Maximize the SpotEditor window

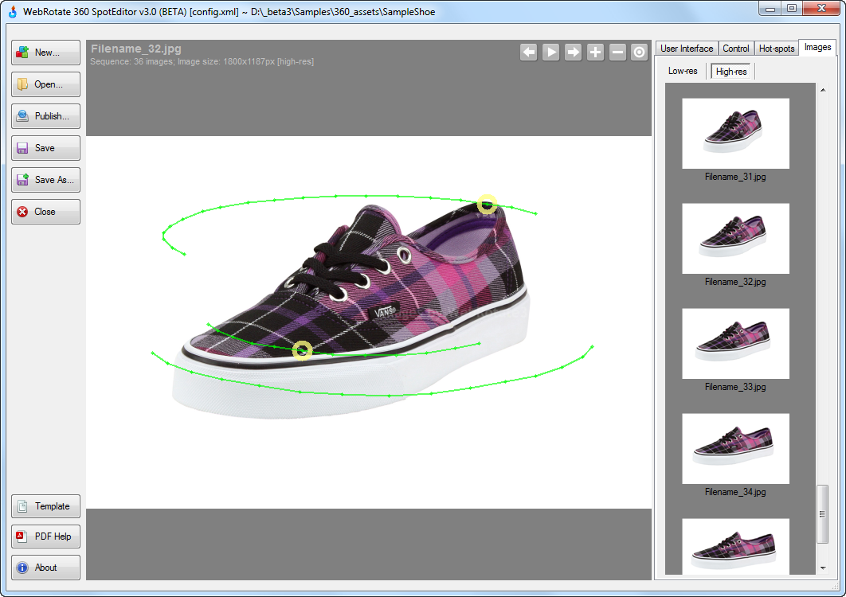(792, 8)
